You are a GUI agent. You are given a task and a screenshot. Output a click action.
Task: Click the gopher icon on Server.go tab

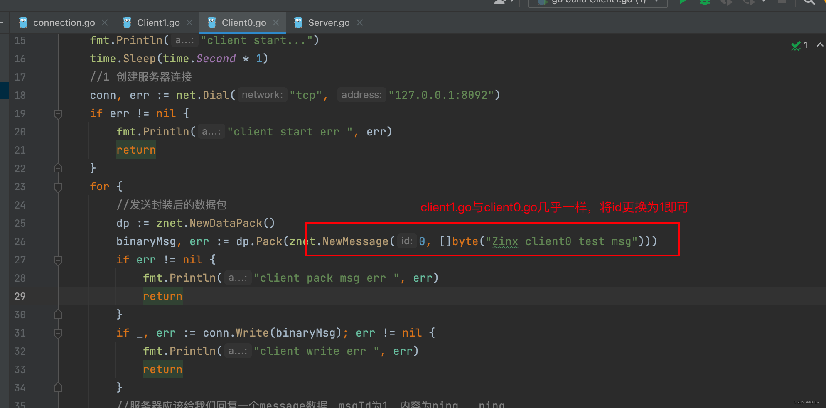[x=298, y=22]
